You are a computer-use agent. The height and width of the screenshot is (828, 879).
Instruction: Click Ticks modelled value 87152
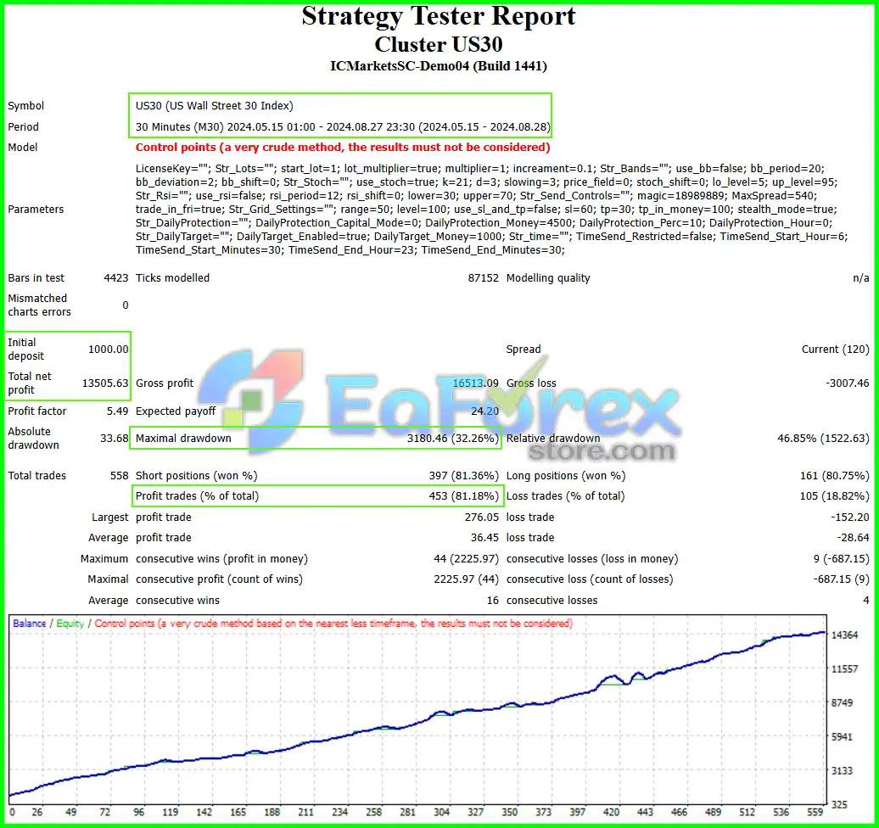[484, 277]
